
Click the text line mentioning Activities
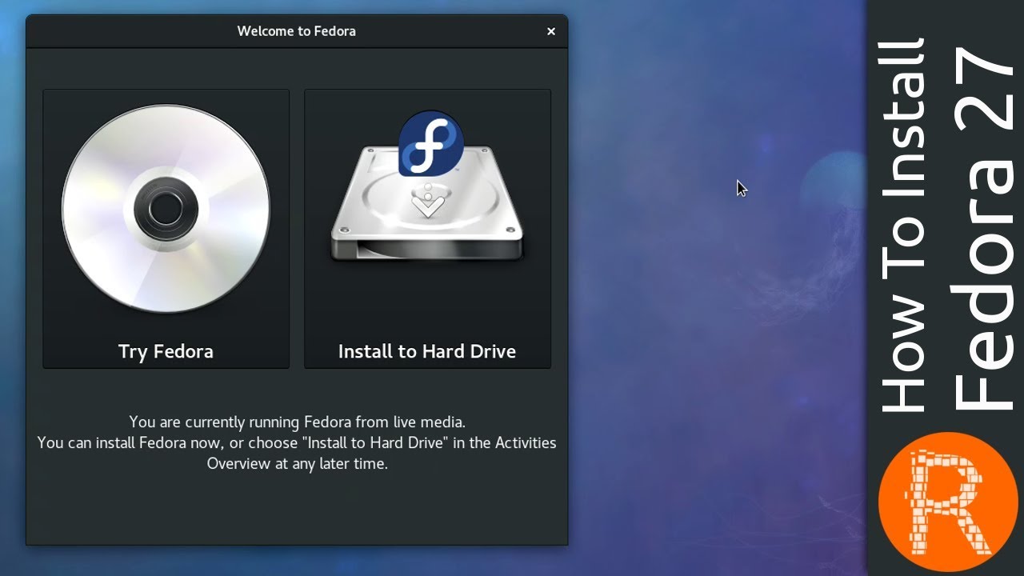[297, 442]
